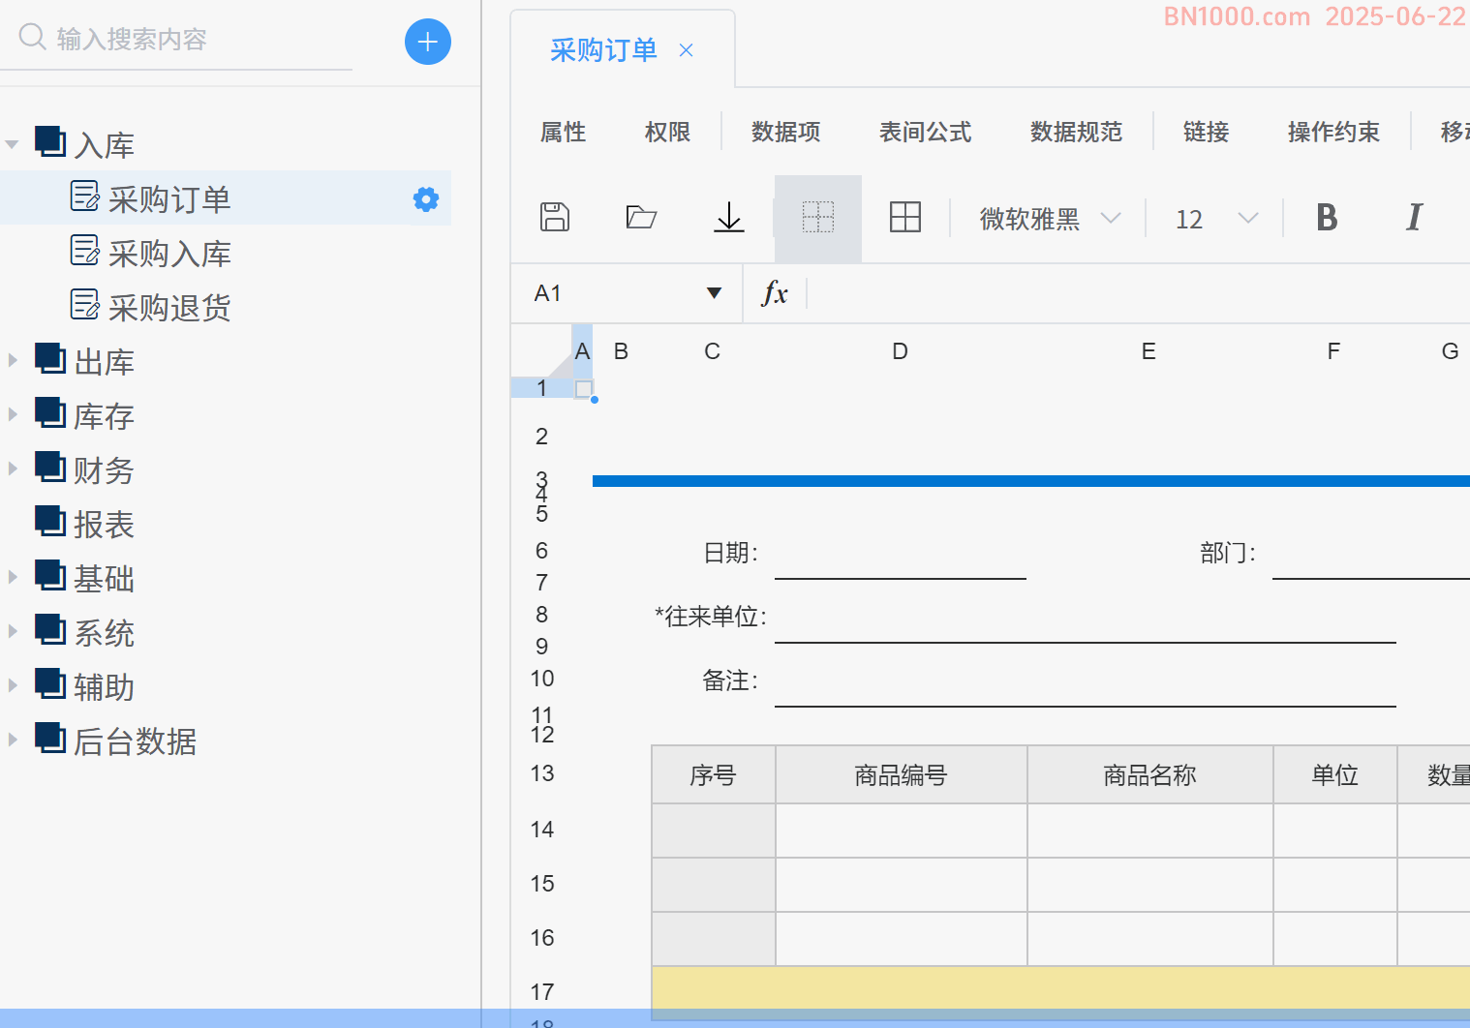Click the 商品名称 header cell

1149,774
